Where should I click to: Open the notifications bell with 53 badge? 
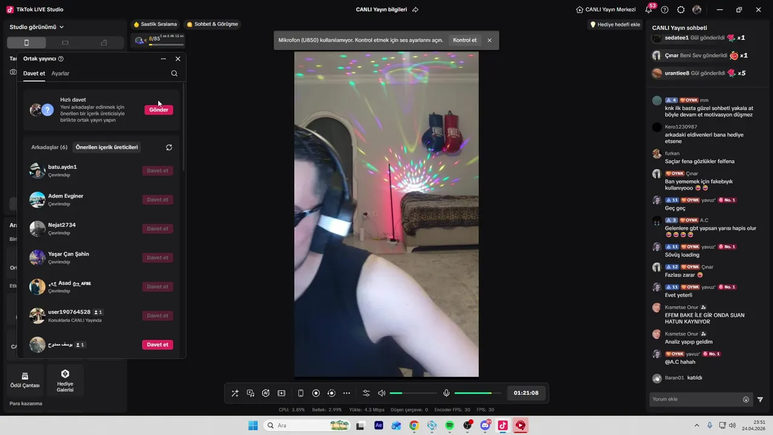click(x=649, y=9)
